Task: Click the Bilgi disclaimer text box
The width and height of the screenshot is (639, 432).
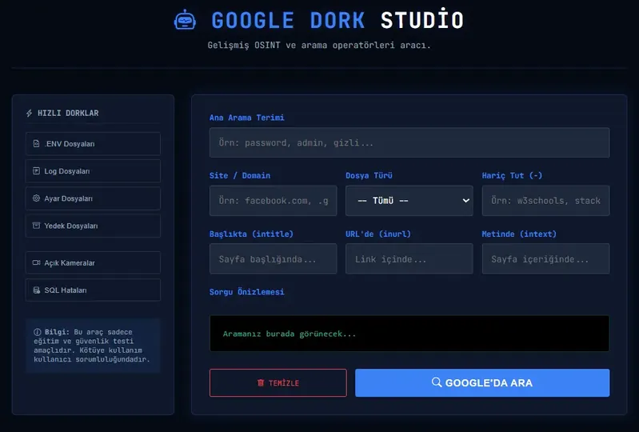Action: pyautogui.click(x=93, y=345)
